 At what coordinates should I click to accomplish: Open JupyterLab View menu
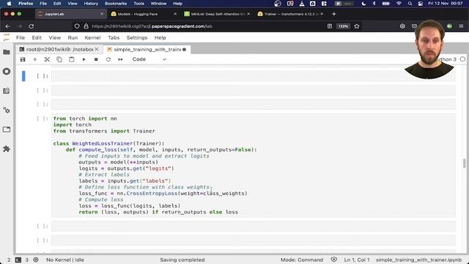click(55, 37)
